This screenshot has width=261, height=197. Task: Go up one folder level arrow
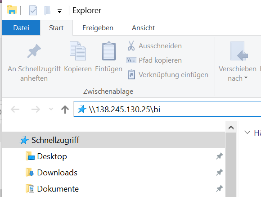coord(65,110)
